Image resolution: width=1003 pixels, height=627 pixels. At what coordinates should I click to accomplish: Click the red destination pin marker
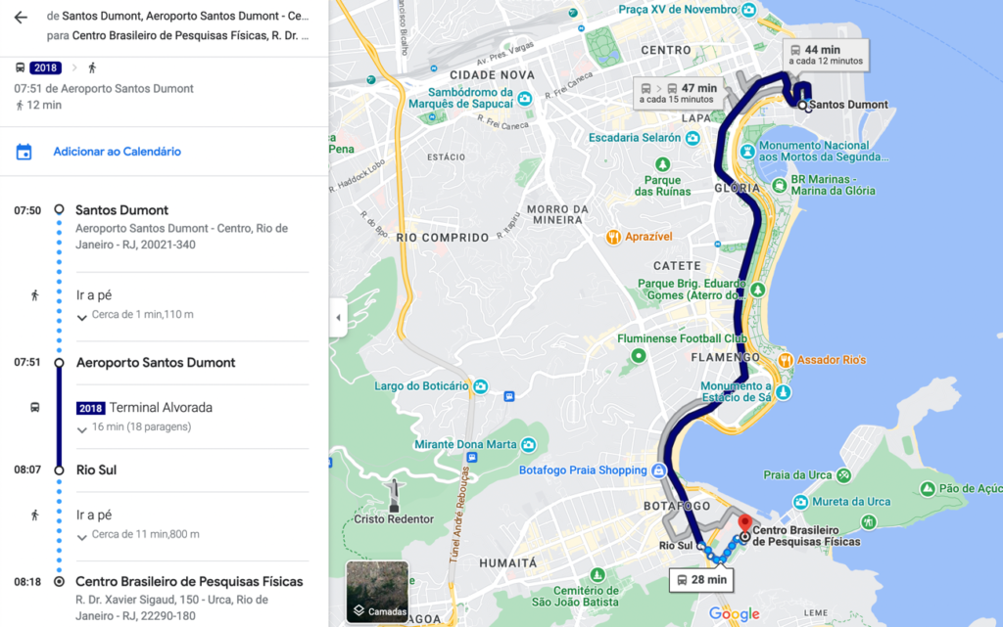(x=744, y=523)
